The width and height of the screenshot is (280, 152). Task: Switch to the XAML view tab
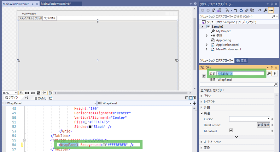(x=40, y=98)
